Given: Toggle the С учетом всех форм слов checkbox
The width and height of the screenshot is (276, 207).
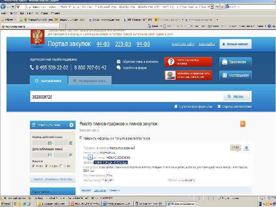Looking at the screenshot, I should [x=176, y=106].
